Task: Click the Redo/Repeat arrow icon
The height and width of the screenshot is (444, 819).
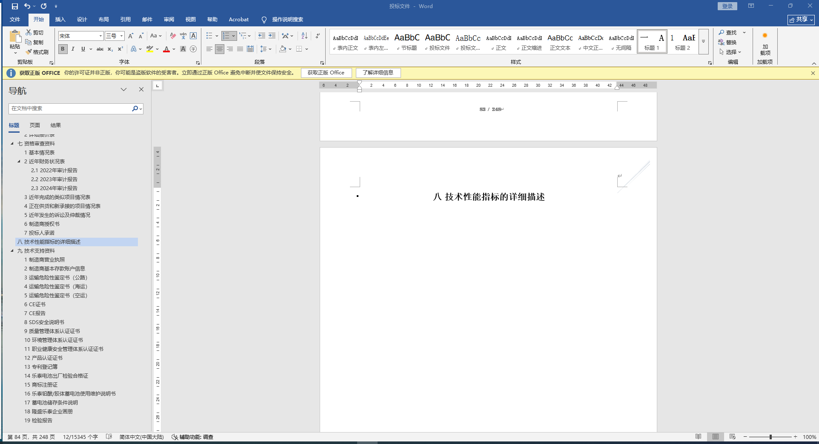Action: pos(43,6)
